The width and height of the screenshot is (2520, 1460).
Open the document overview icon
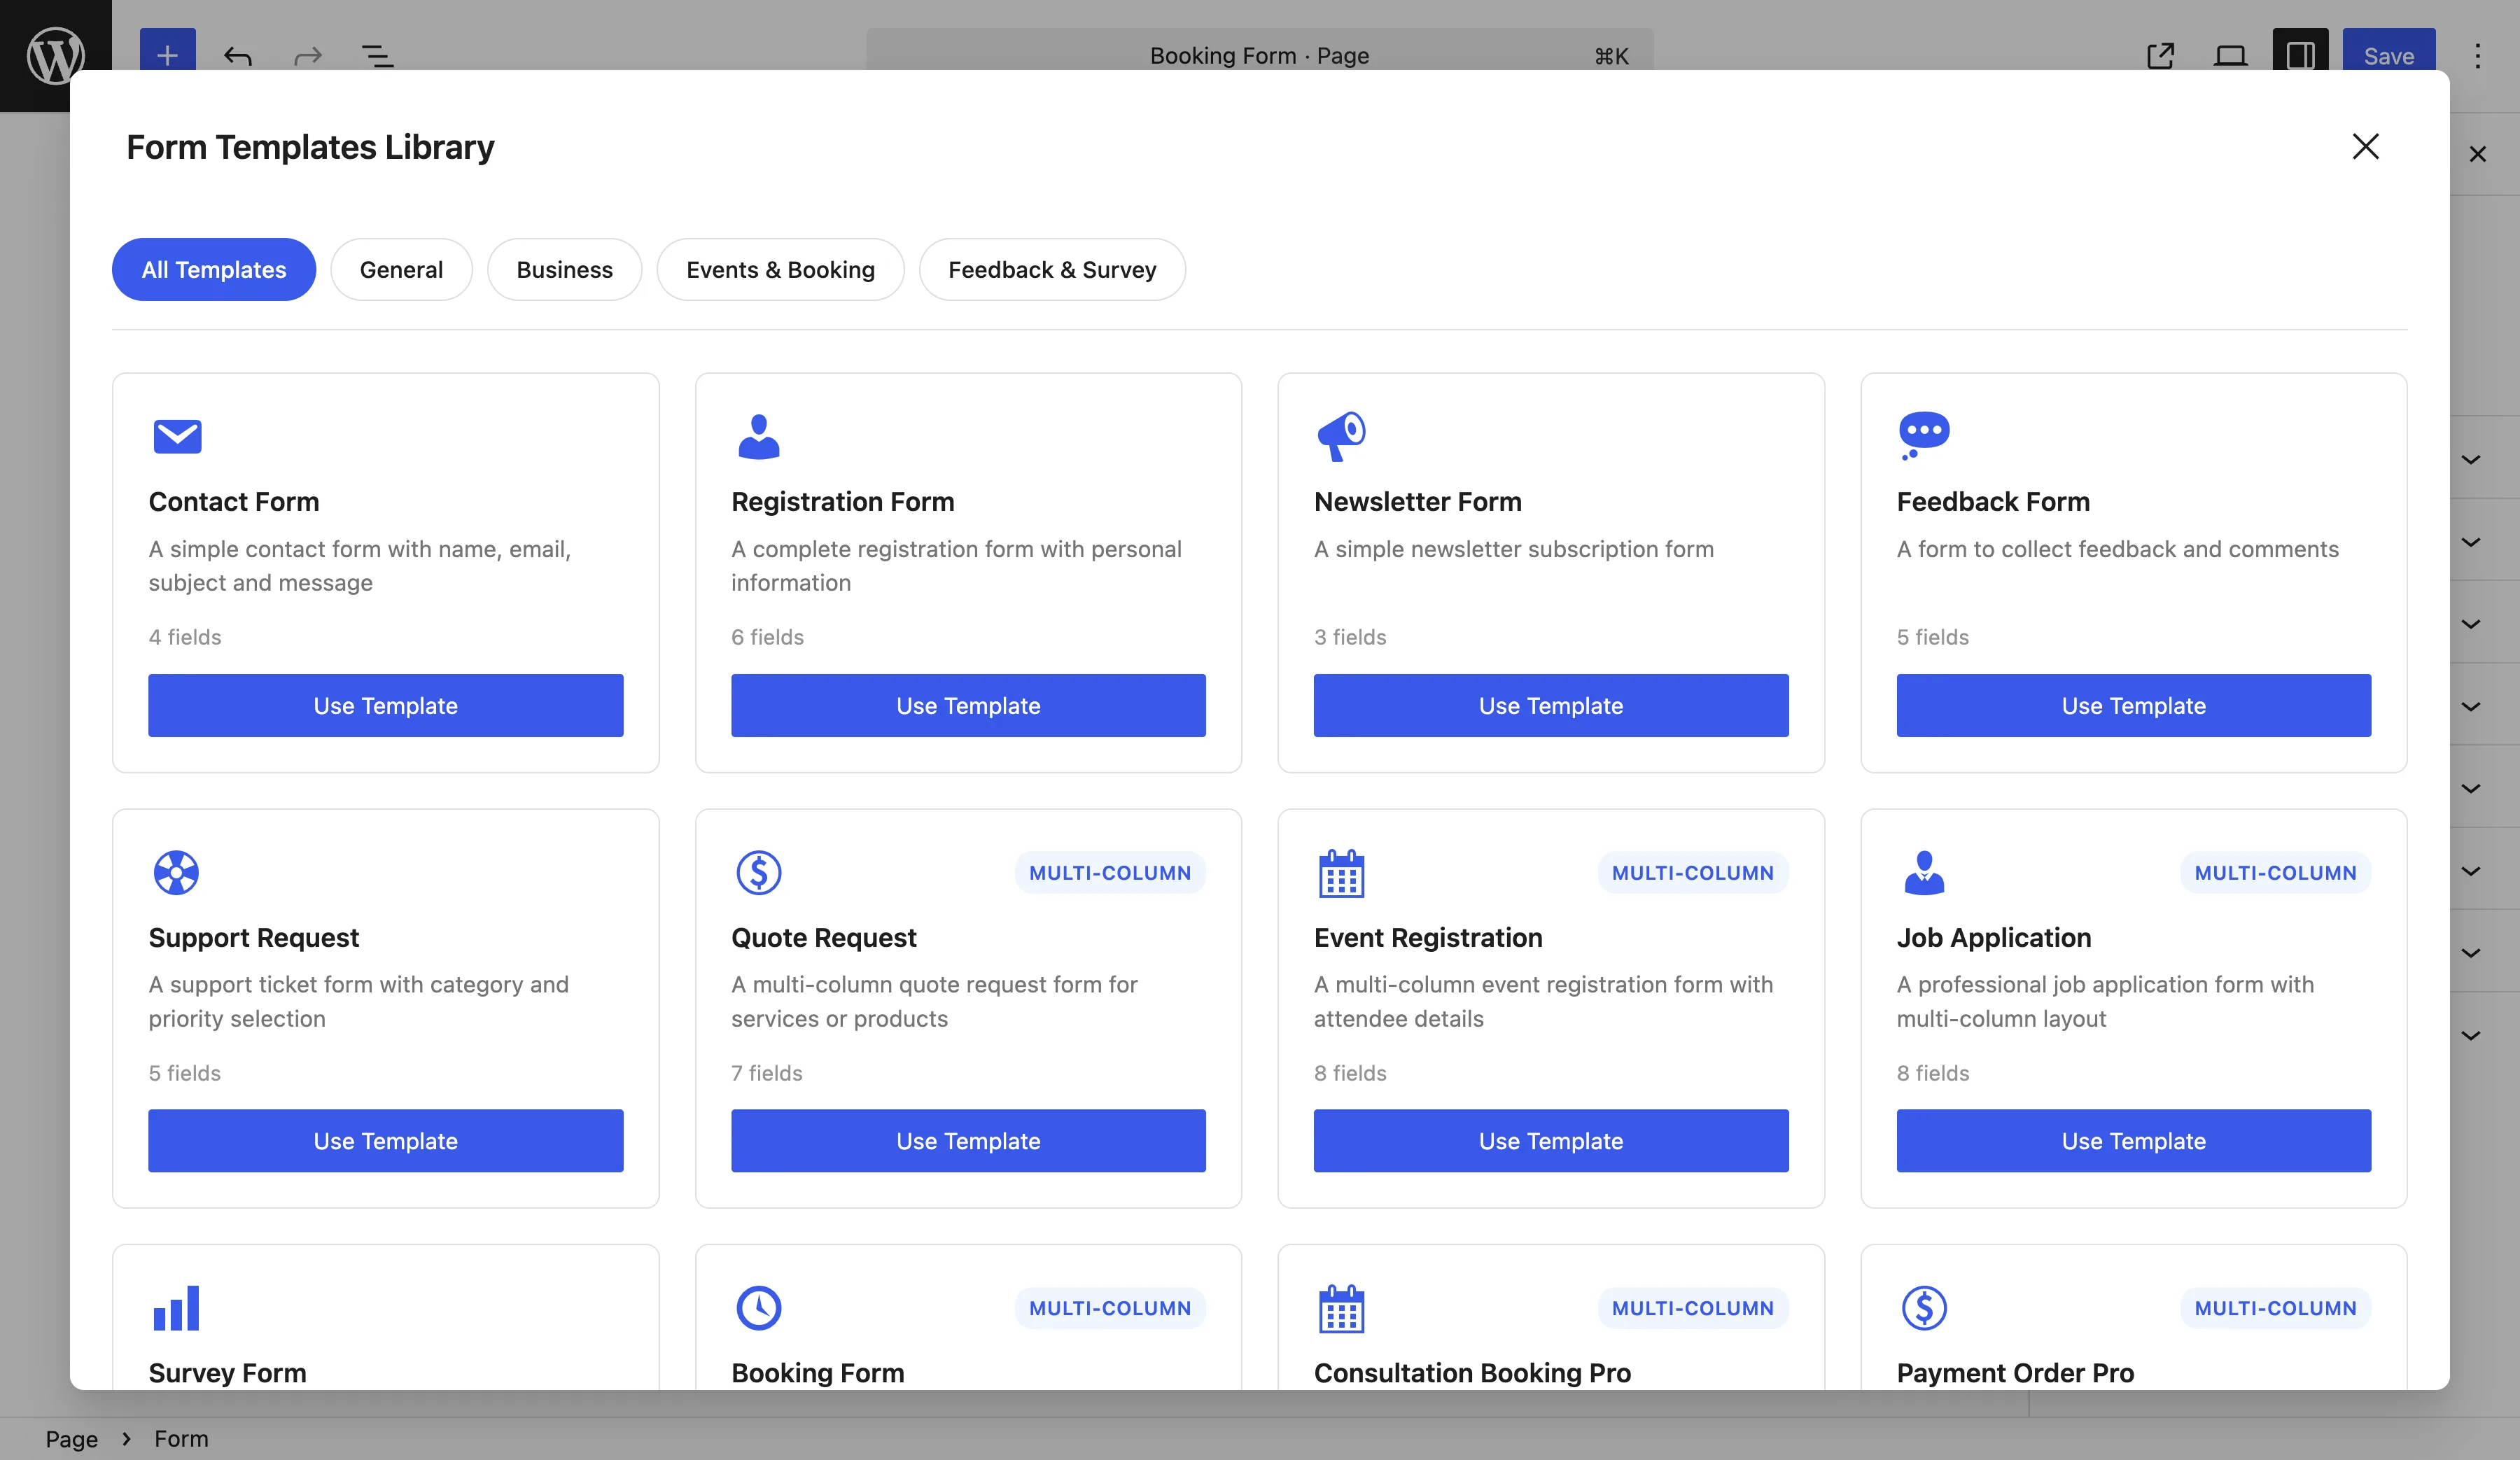point(378,56)
